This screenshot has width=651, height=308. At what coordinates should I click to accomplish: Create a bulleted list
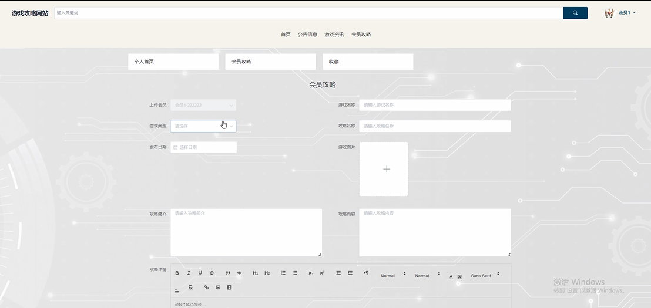coord(295,273)
